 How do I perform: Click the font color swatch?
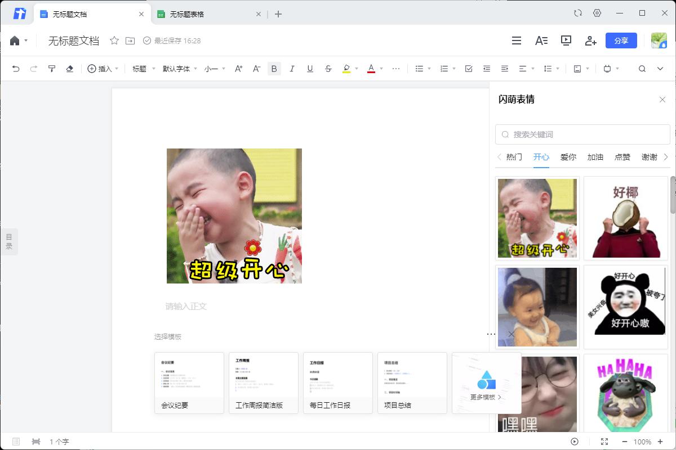(371, 68)
